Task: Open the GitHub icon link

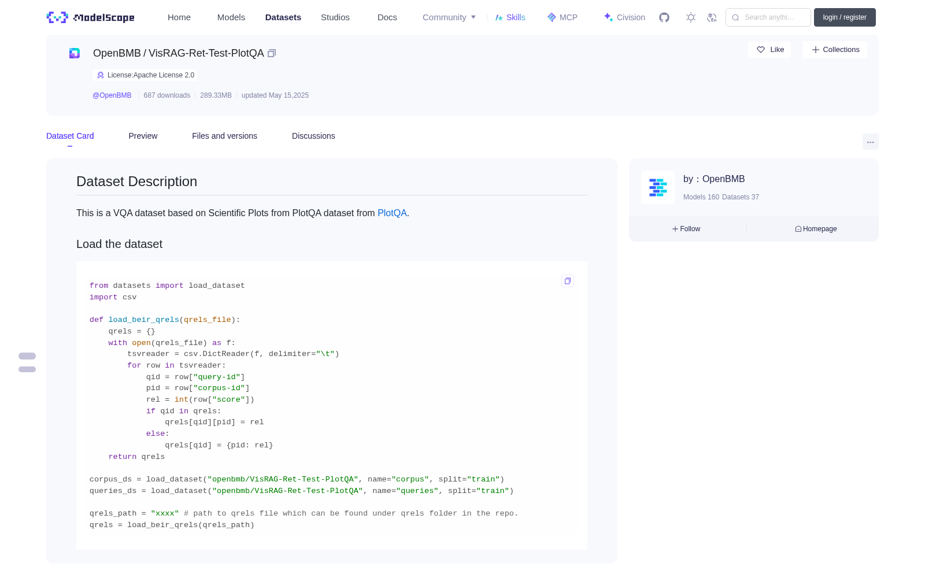Action: pos(664,17)
